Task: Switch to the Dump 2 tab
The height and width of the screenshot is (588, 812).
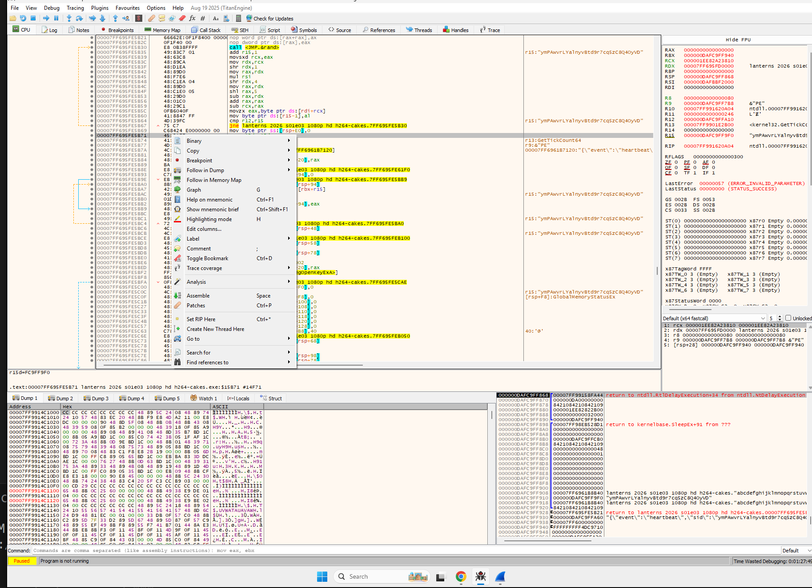Action: tap(60, 398)
